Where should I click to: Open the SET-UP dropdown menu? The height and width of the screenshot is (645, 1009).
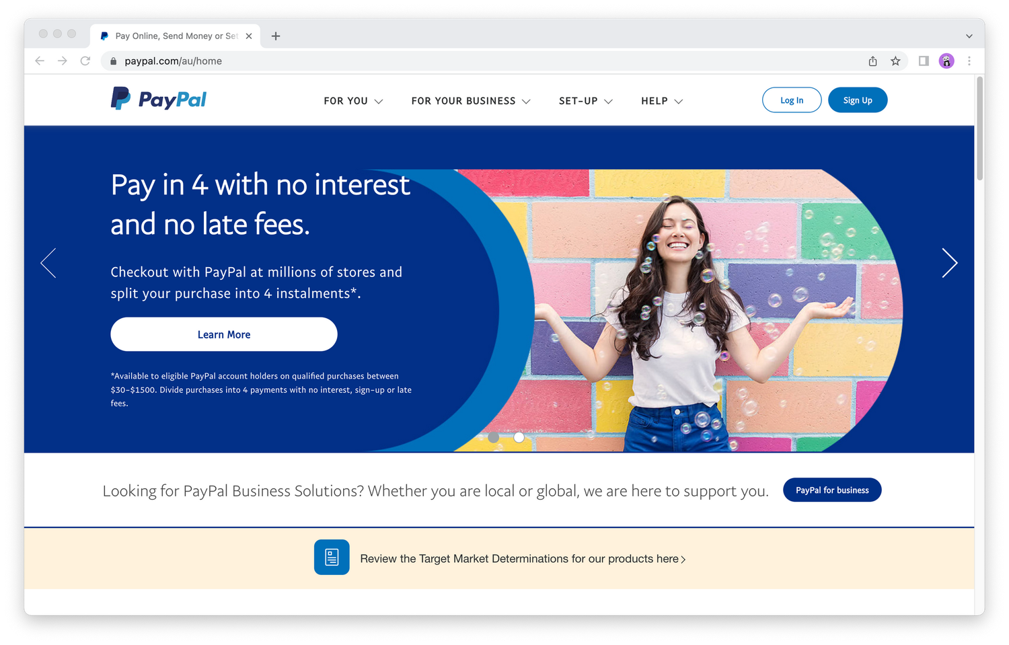(x=585, y=101)
